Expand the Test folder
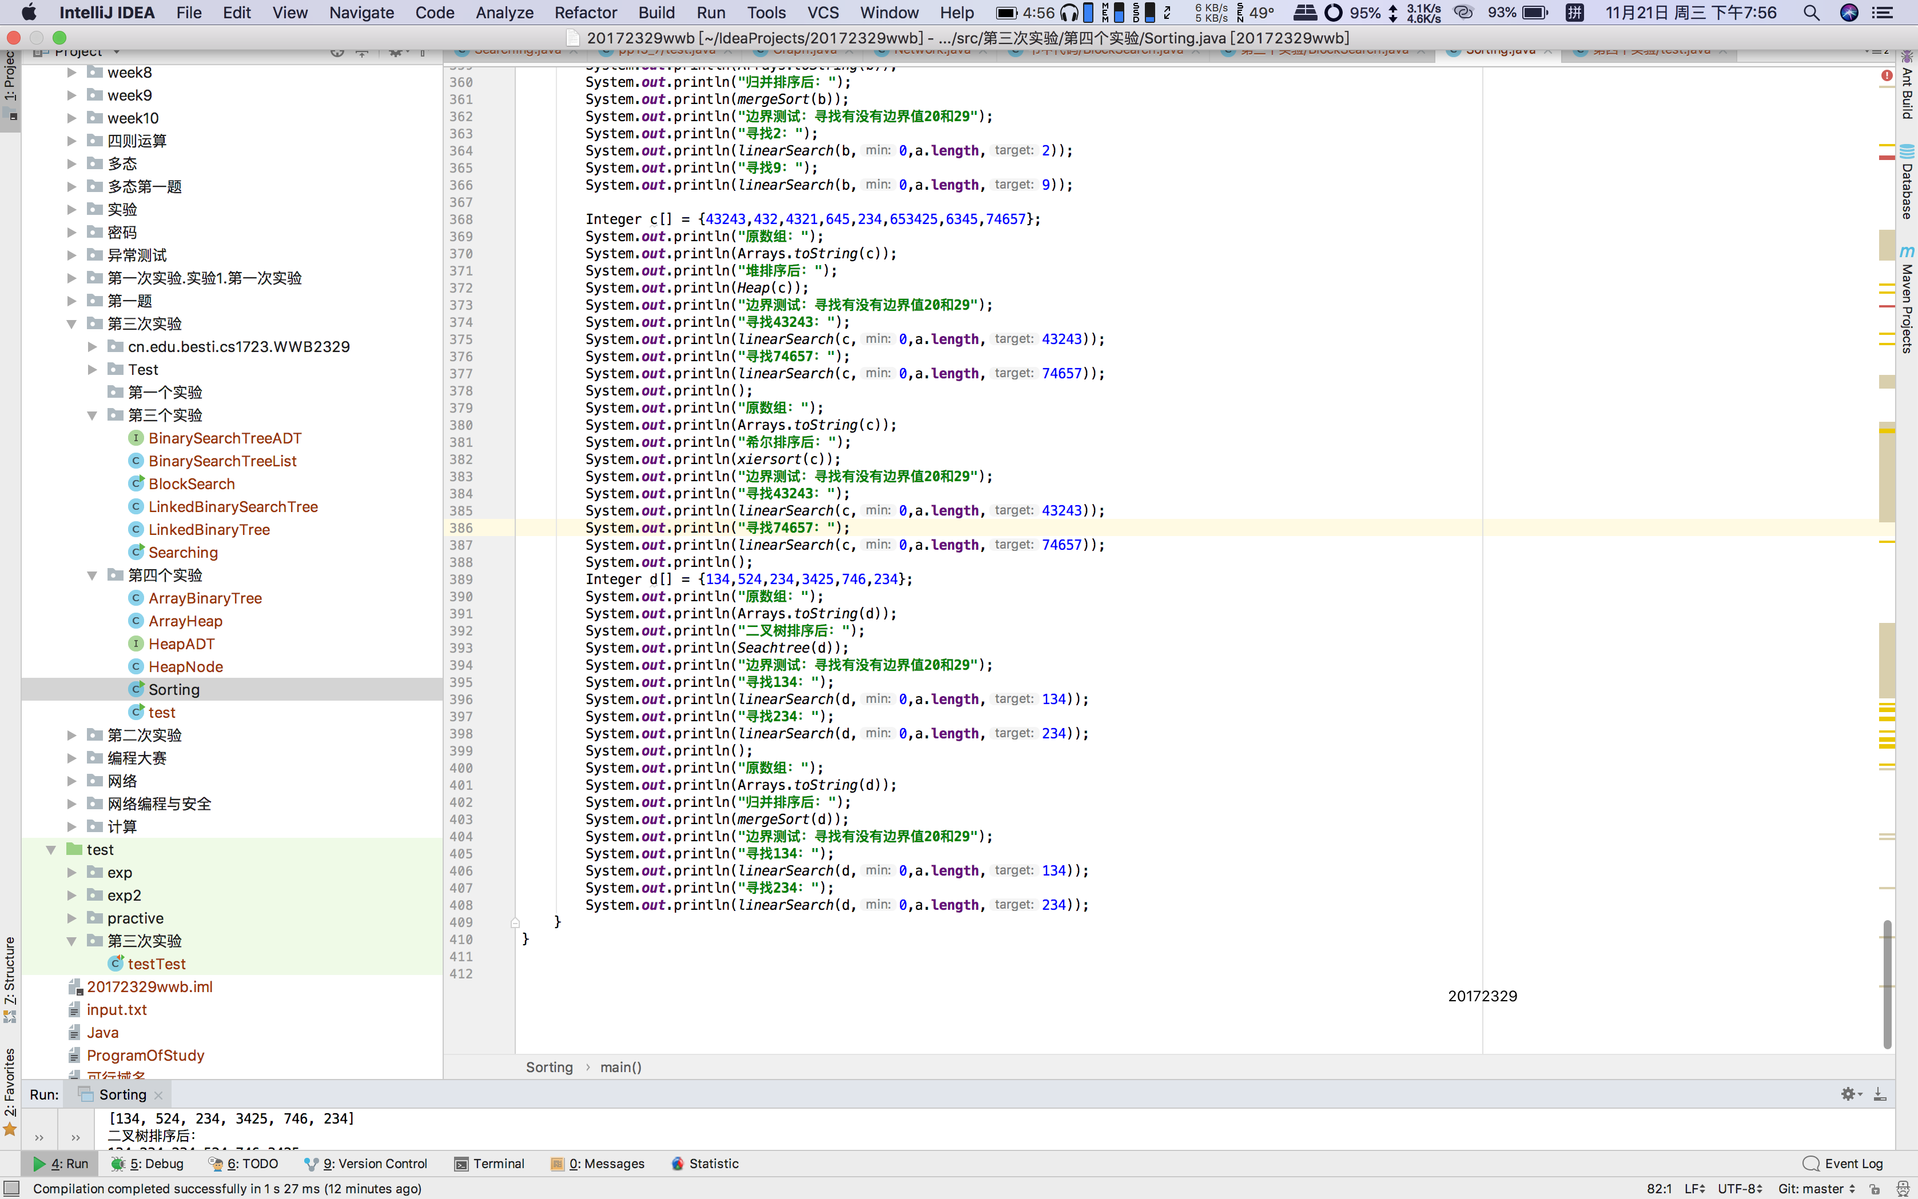This screenshot has height=1199, width=1918. (x=92, y=370)
